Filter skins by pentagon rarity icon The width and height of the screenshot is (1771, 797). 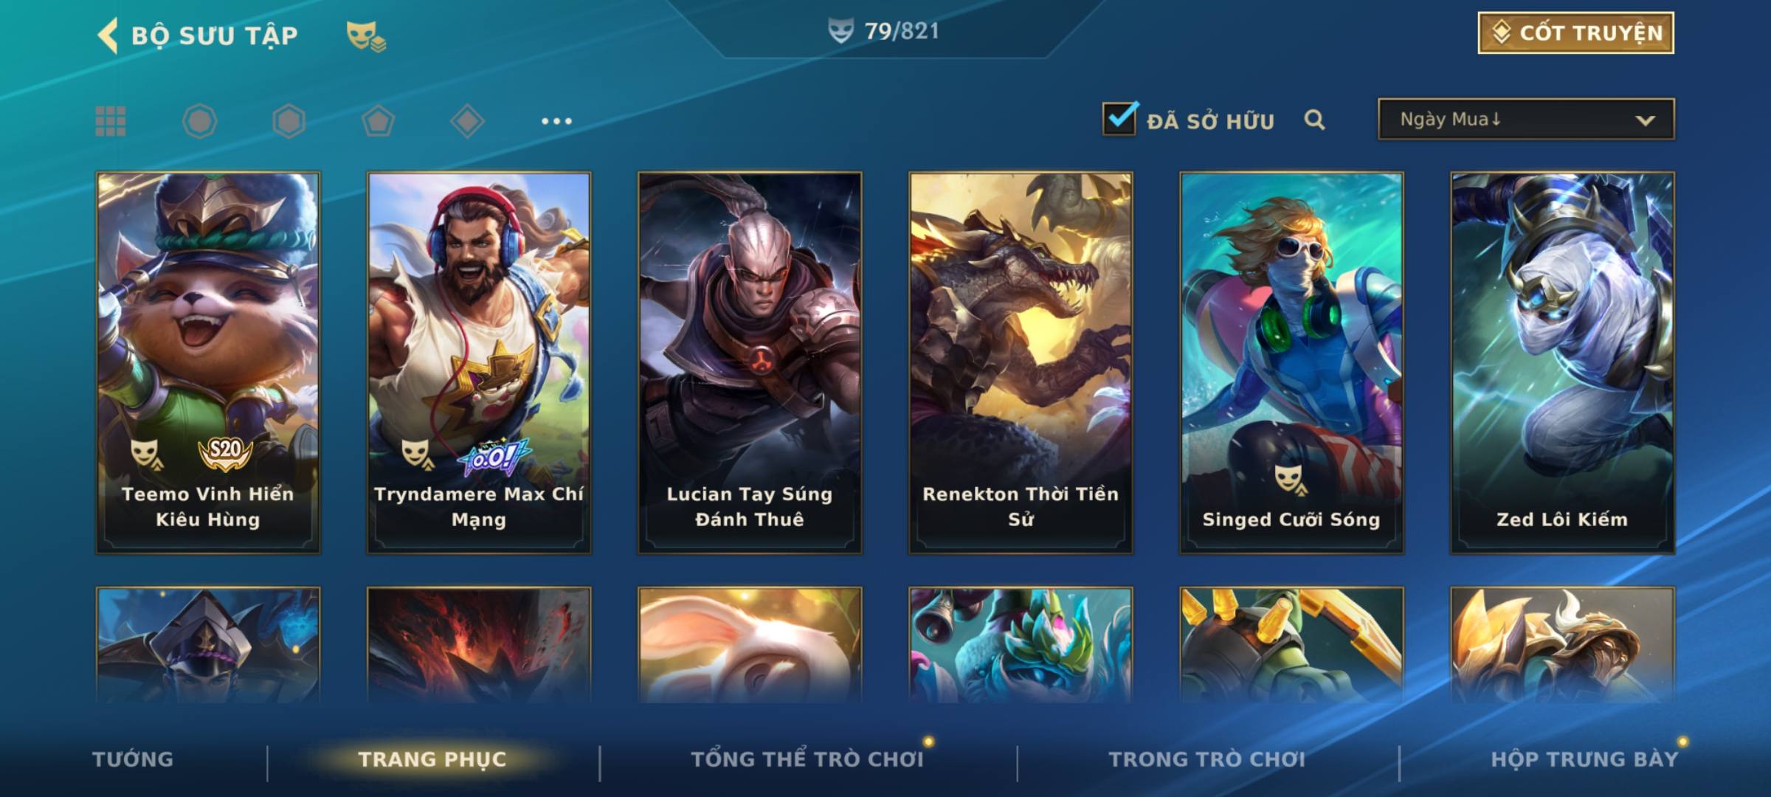(378, 121)
